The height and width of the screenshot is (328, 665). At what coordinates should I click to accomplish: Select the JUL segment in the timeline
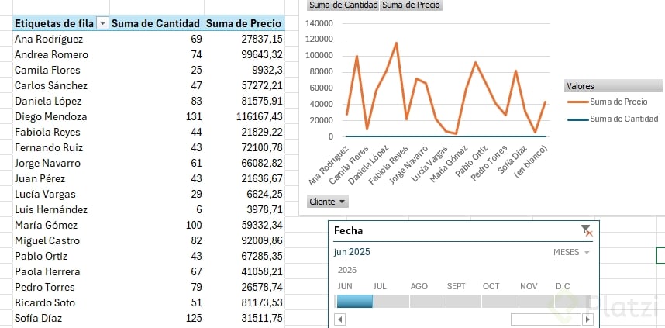coord(391,301)
